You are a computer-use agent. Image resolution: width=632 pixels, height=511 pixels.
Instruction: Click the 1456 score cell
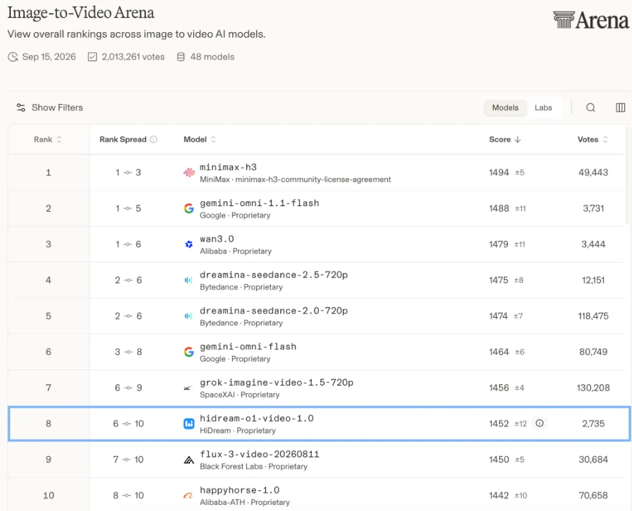click(x=499, y=388)
